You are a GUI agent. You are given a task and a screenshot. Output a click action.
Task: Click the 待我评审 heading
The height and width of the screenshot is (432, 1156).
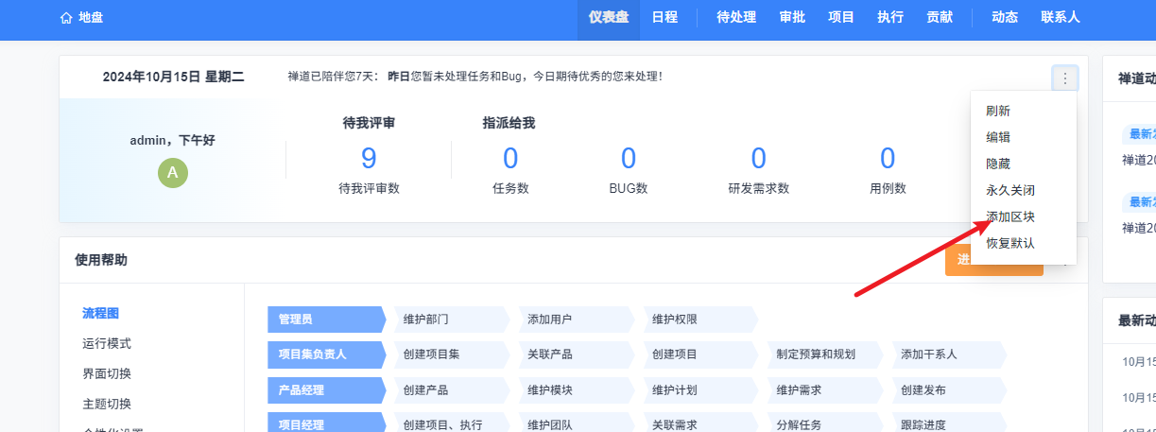coord(369,122)
